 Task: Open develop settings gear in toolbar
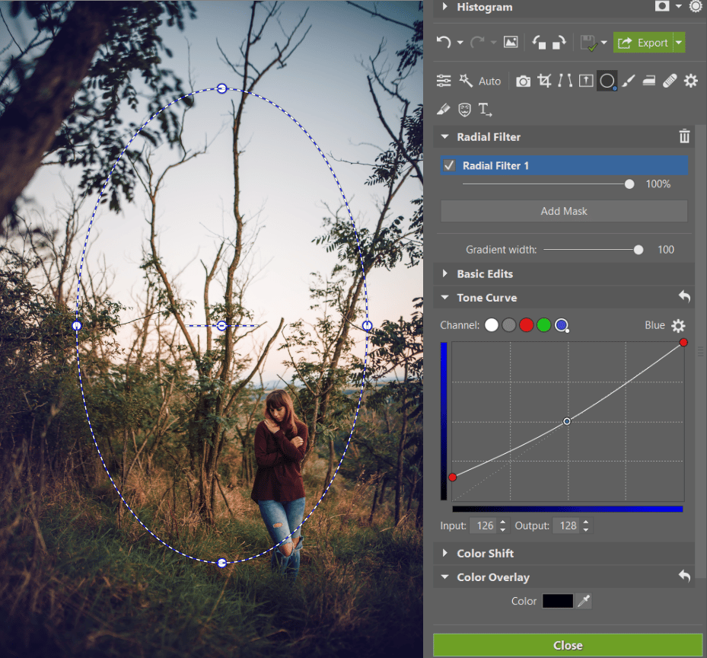tap(690, 81)
